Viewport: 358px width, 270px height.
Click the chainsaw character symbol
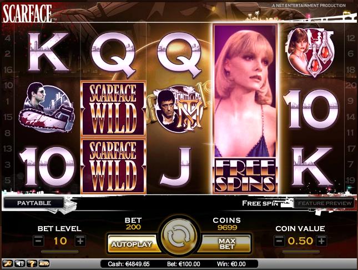click(47, 107)
